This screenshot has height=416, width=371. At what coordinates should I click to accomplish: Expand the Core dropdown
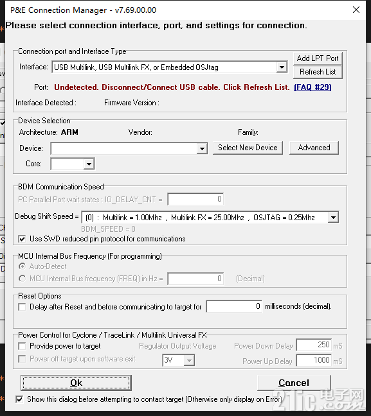click(x=89, y=164)
